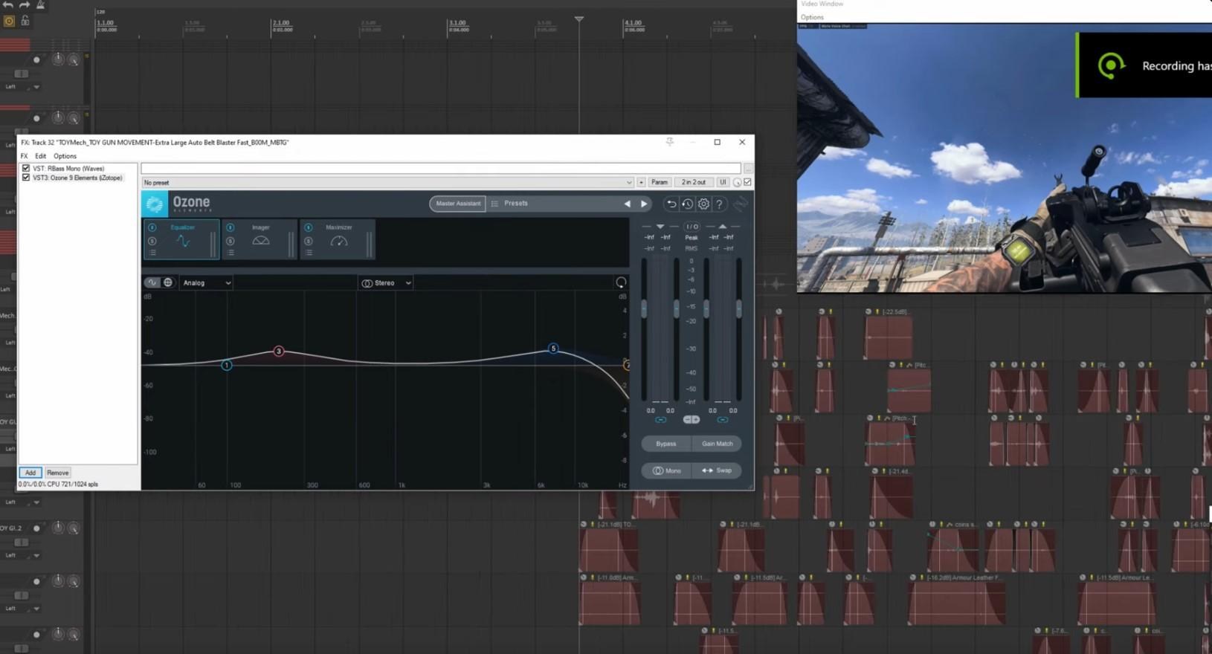The image size is (1212, 654).
Task: Click the input gain link icon
Action: [x=660, y=420]
